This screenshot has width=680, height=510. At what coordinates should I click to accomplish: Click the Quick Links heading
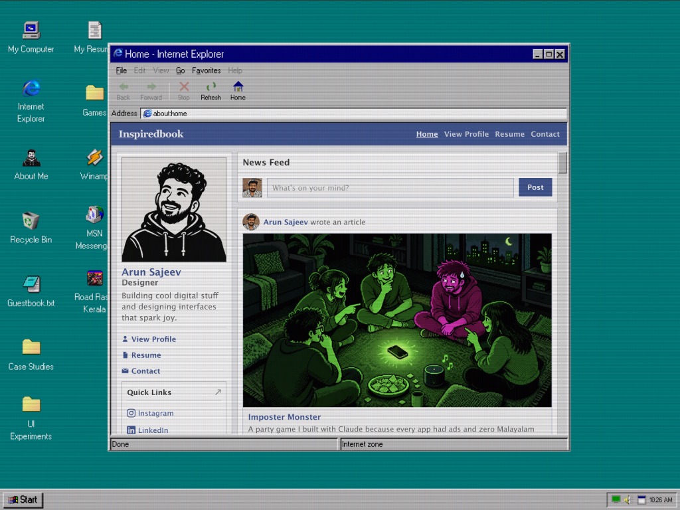pos(149,392)
